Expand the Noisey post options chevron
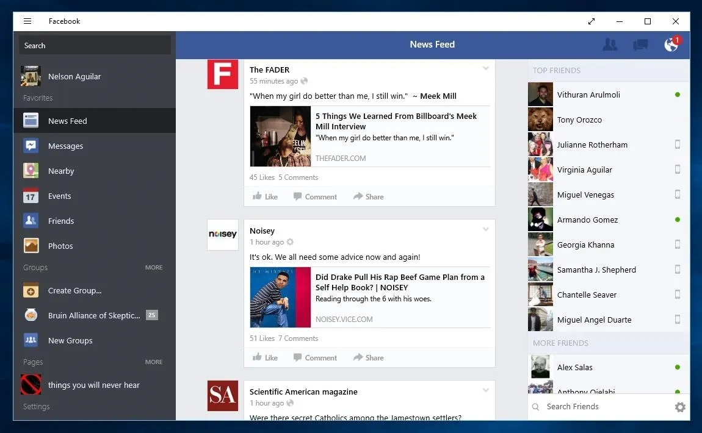Screen dimensions: 702x433 coord(486,229)
